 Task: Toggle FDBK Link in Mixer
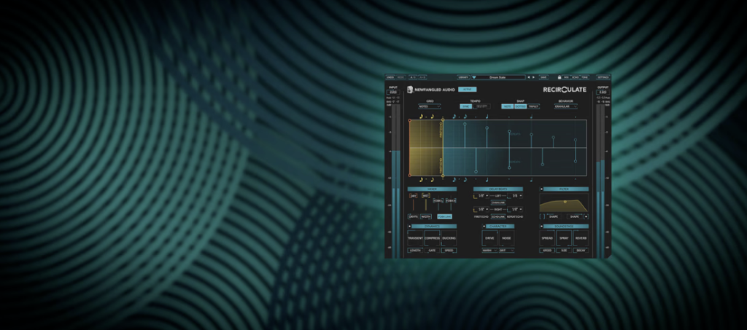click(444, 216)
